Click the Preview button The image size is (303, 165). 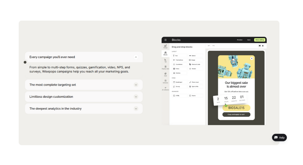click(x=240, y=40)
